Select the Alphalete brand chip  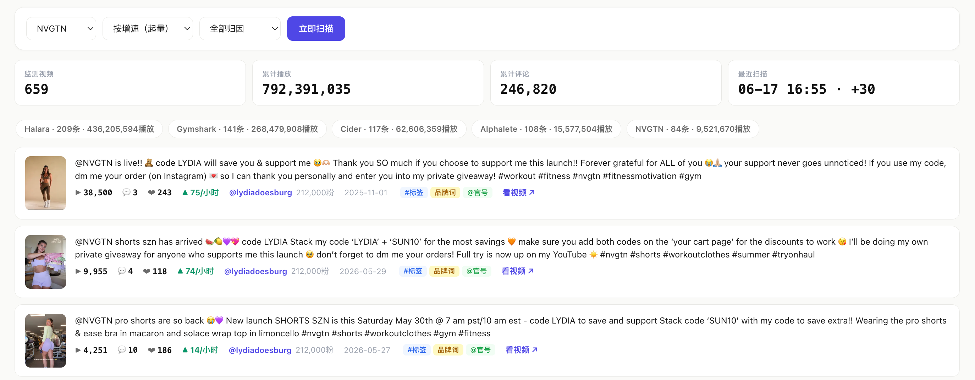pos(546,129)
